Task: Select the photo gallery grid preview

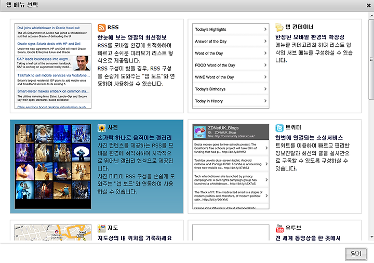Action: (x=53, y=166)
